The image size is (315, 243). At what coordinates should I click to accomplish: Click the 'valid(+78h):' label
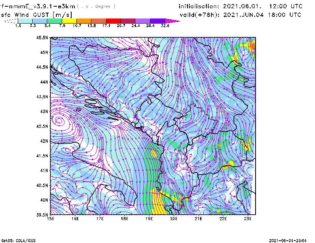pyautogui.click(x=200, y=15)
